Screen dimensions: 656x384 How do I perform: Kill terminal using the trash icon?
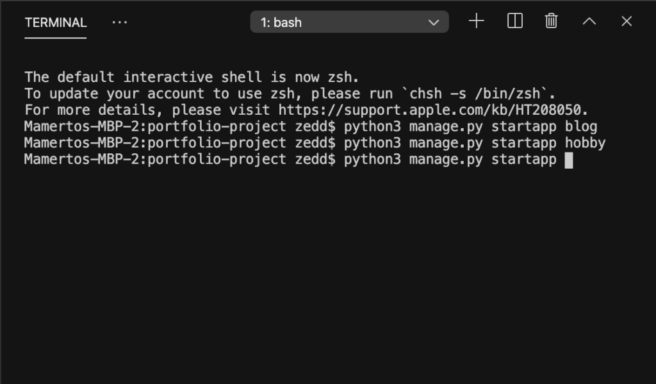point(551,21)
